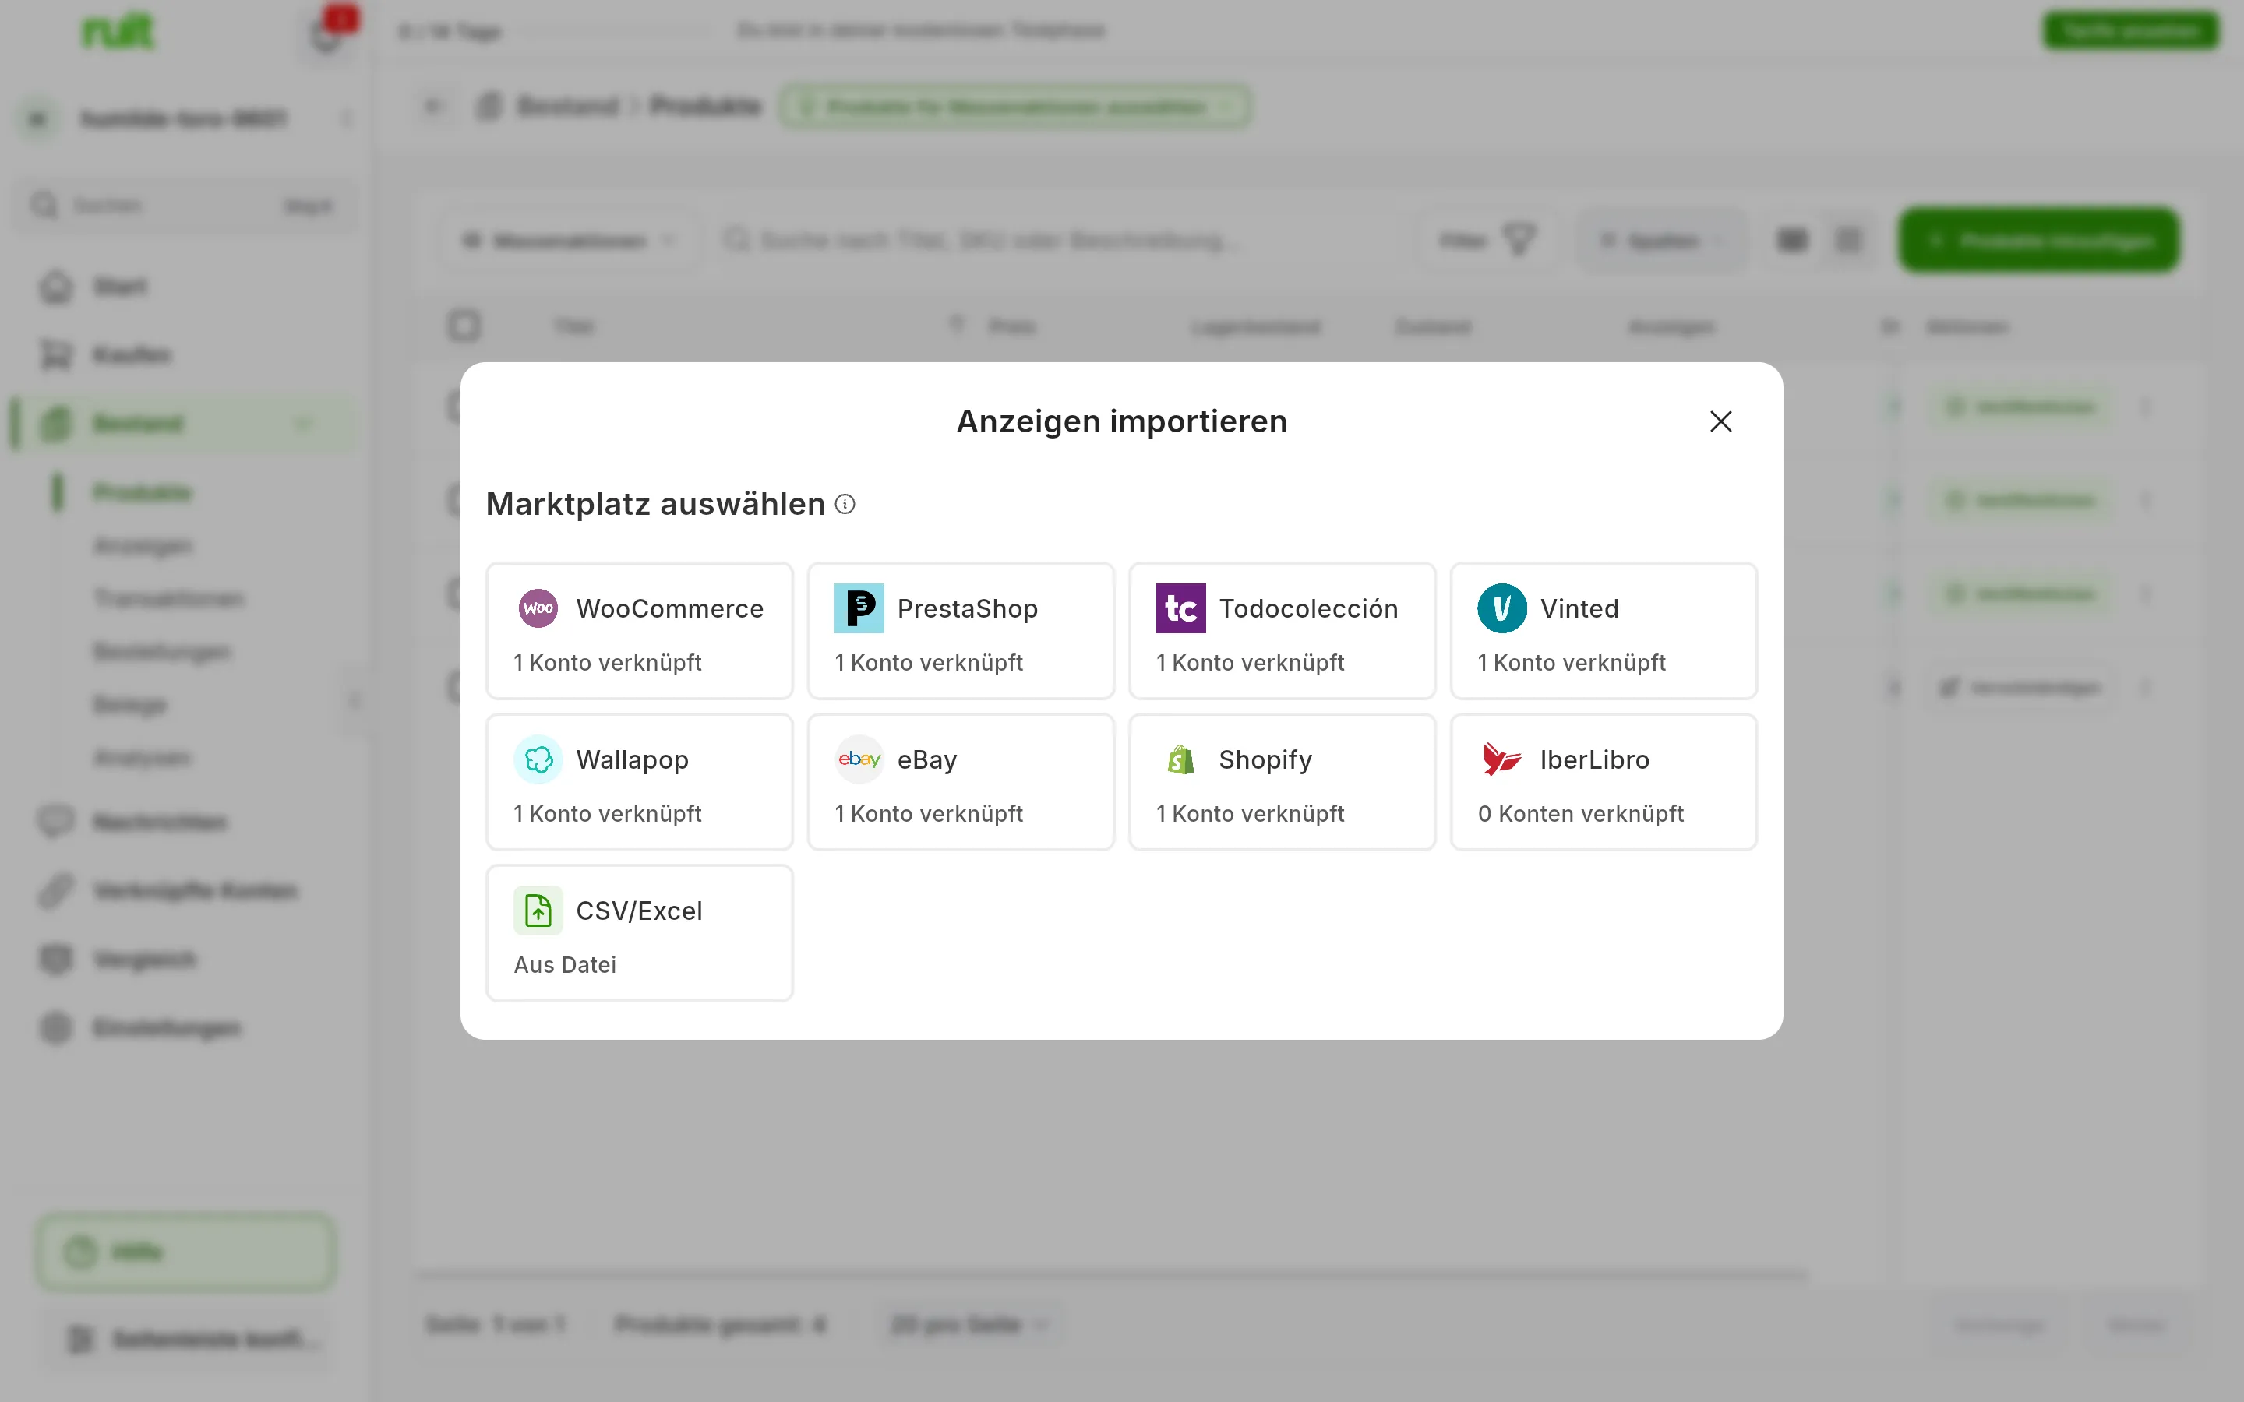
Task: Click the Wallapop logo icon
Action: point(538,759)
